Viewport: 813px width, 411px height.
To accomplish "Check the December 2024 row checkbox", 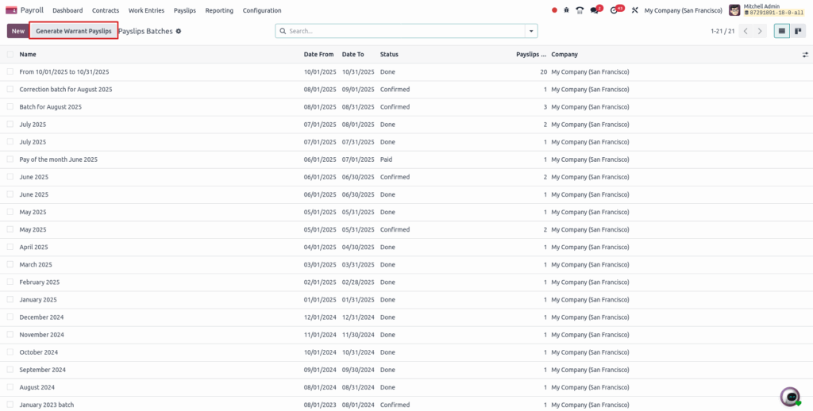I will (x=10, y=317).
